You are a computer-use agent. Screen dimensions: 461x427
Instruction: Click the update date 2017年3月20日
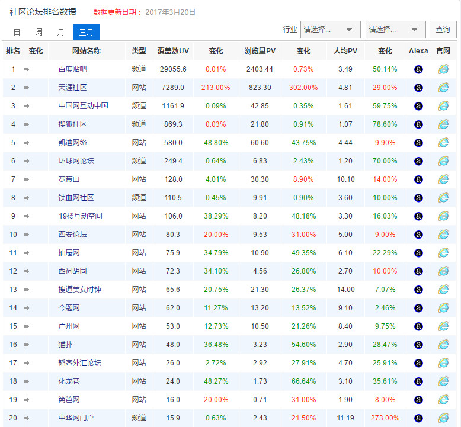click(x=170, y=12)
